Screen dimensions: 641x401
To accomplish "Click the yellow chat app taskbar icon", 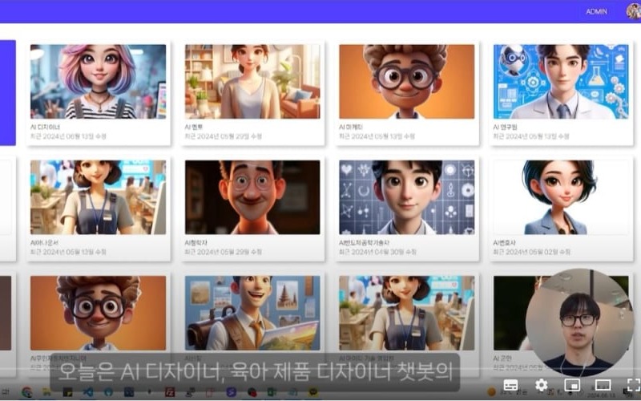I will (313, 392).
